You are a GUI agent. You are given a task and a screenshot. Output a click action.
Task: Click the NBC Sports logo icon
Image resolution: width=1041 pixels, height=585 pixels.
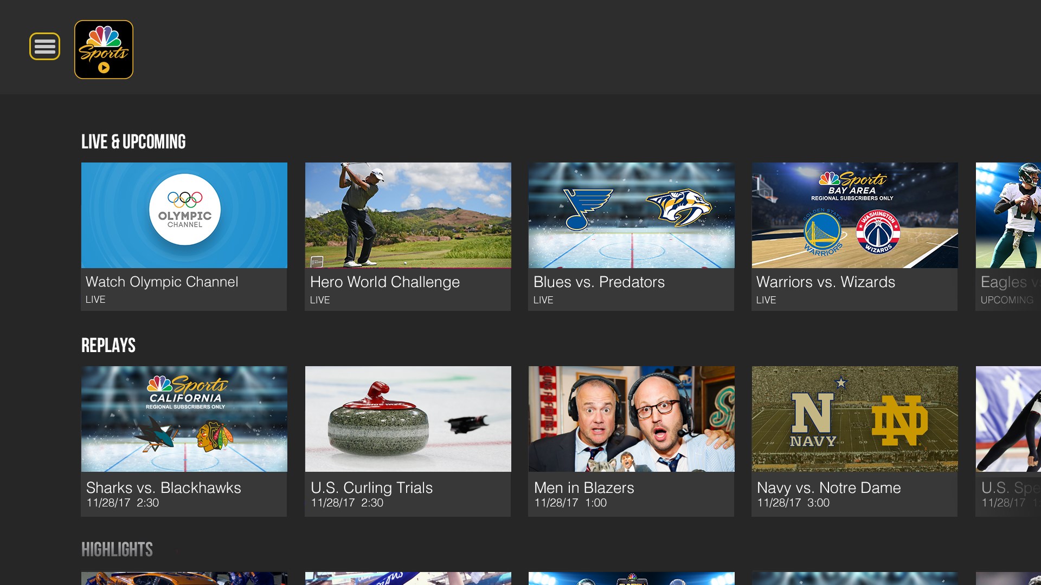[x=104, y=50]
